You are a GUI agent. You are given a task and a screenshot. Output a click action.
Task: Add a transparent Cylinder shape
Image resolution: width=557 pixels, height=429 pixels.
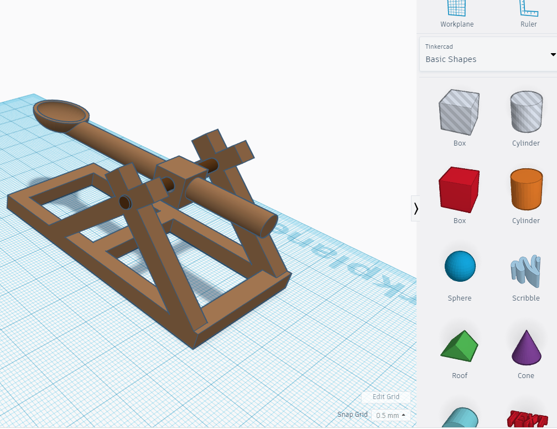coord(525,112)
